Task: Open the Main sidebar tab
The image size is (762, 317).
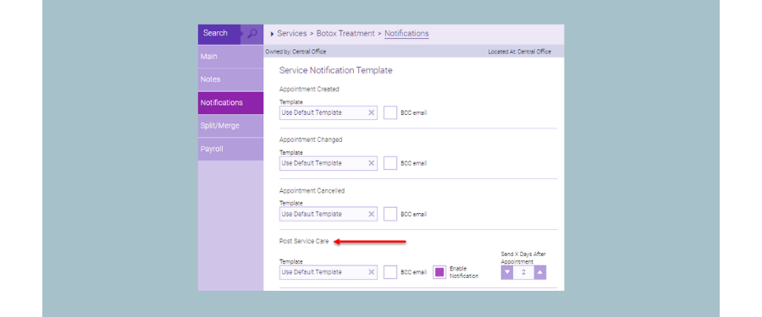Action: (x=230, y=57)
